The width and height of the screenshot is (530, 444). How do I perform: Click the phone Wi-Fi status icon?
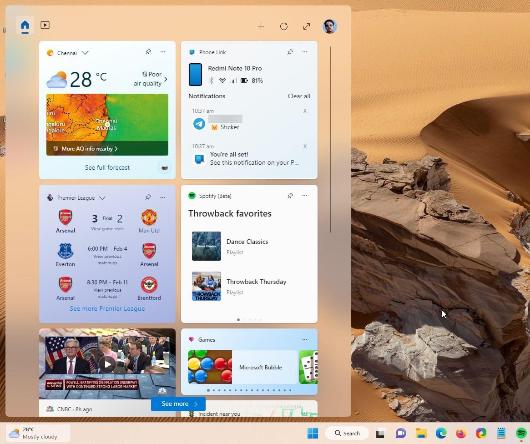[x=222, y=81]
